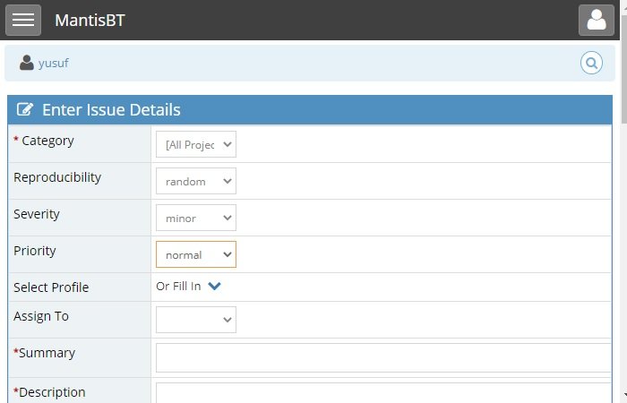Viewport: 627px width, 403px height.
Task: Open the Severity dropdown showing minor
Action: coord(196,218)
